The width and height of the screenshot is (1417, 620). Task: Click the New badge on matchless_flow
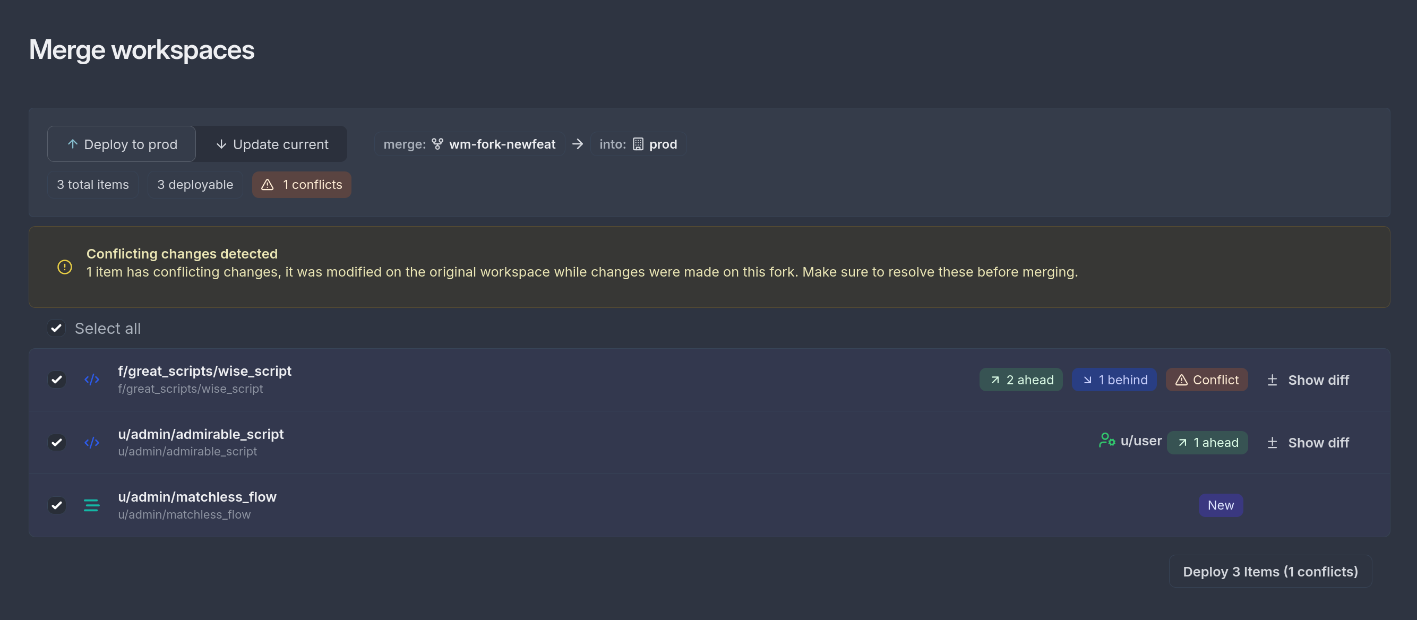(x=1220, y=505)
